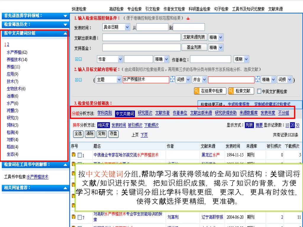Click the 清除 button

(x=90, y=134)
